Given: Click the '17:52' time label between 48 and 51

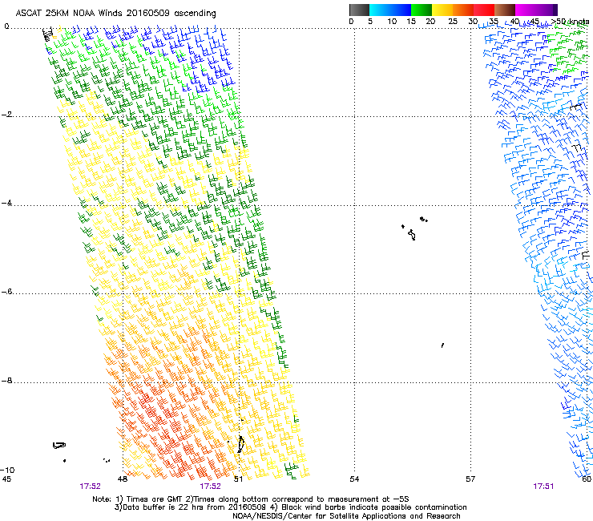Looking at the screenshot, I should (210, 487).
